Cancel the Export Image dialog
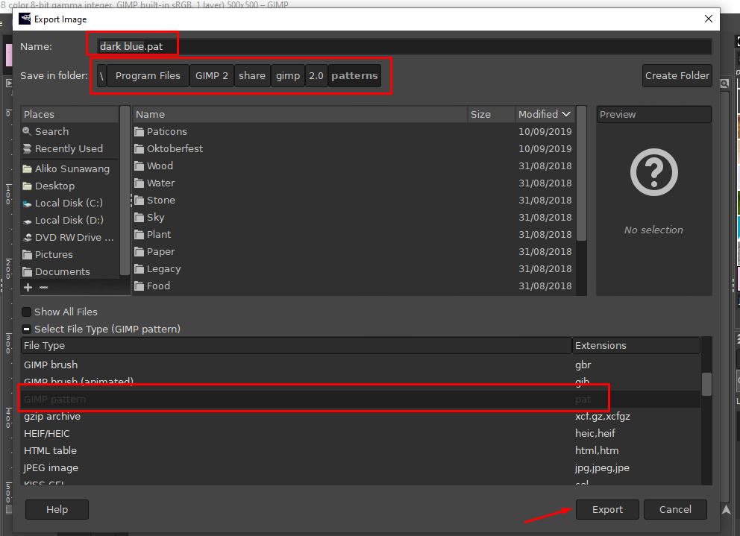 click(675, 510)
